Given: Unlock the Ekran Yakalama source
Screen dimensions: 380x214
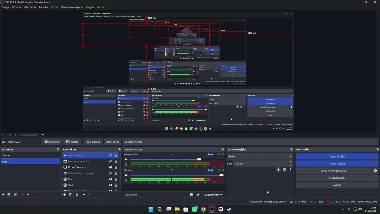Looking at the screenshot, I should click(x=116, y=167).
